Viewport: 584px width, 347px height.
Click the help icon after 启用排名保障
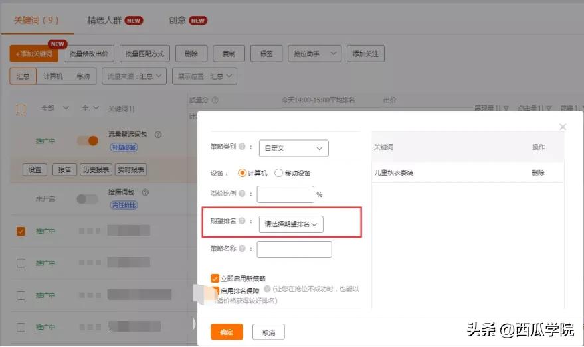coord(267,289)
